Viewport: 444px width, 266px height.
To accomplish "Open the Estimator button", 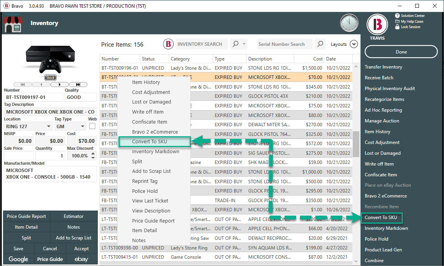I will [x=74, y=216].
